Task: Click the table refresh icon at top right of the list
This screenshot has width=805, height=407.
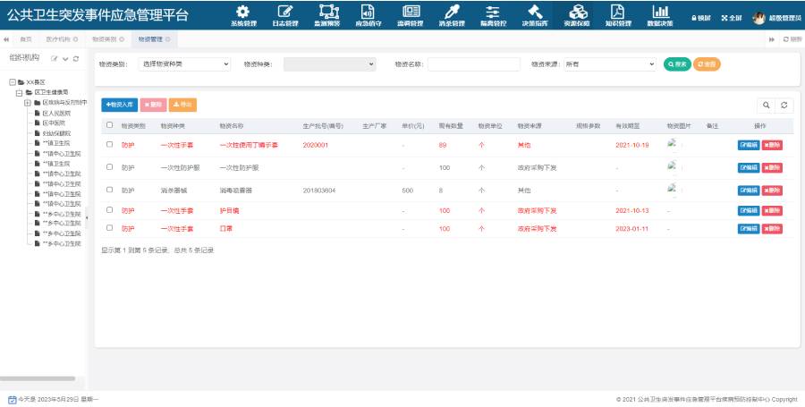Action: click(784, 106)
